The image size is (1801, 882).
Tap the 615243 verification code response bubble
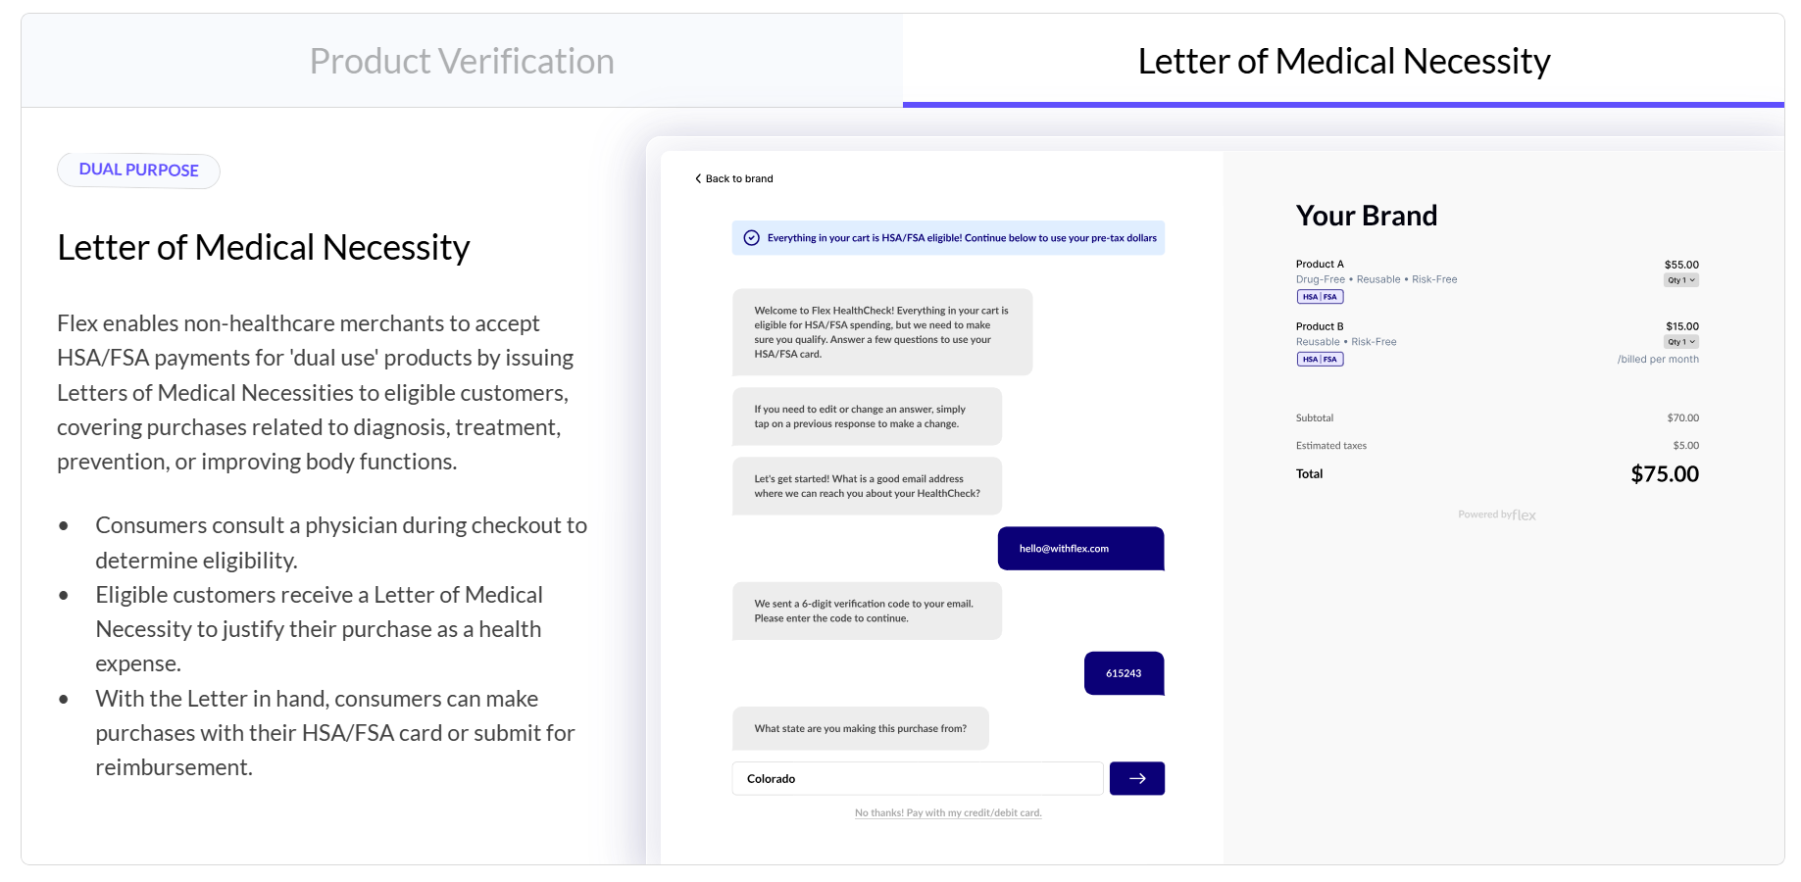coord(1124,673)
